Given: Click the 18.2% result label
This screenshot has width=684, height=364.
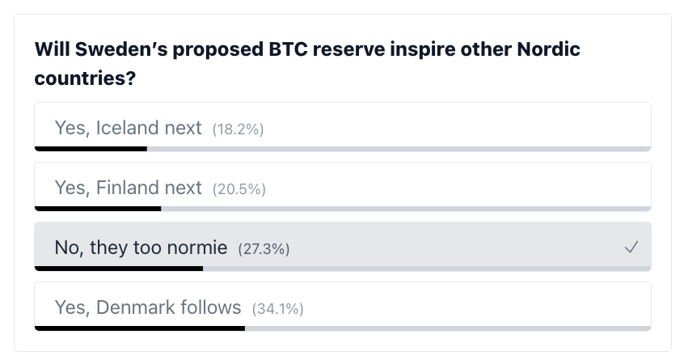Looking at the screenshot, I should pyautogui.click(x=238, y=129).
